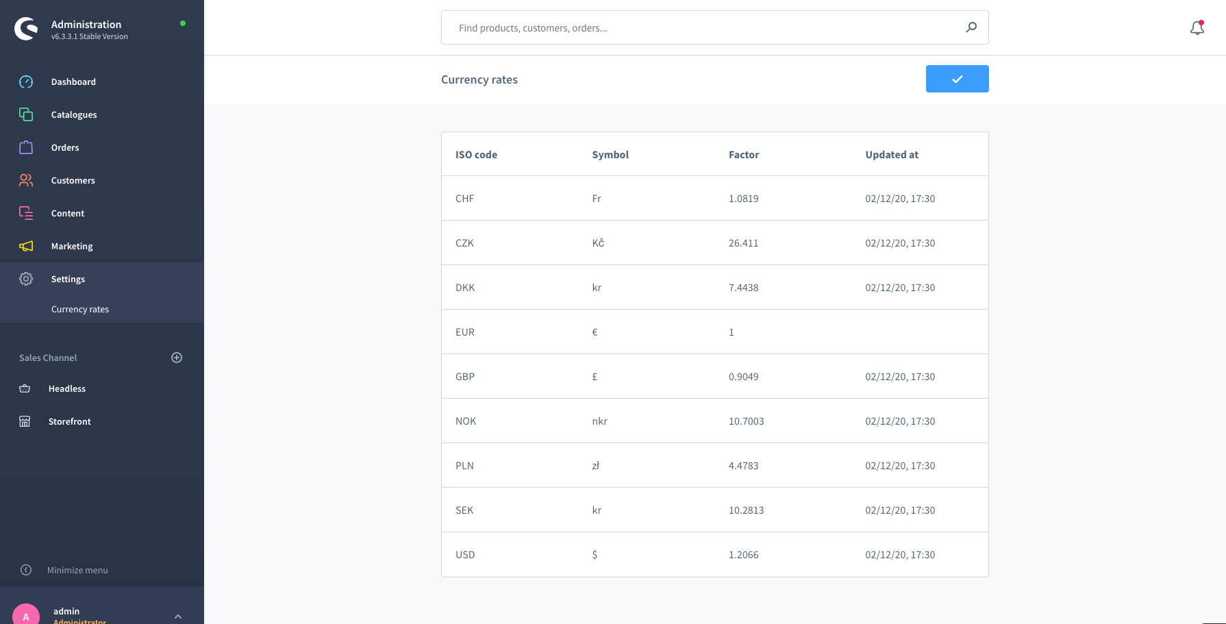The width and height of the screenshot is (1226, 624).
Task: Expand the admin user menu chevron
Action: (x=178, y=616)
